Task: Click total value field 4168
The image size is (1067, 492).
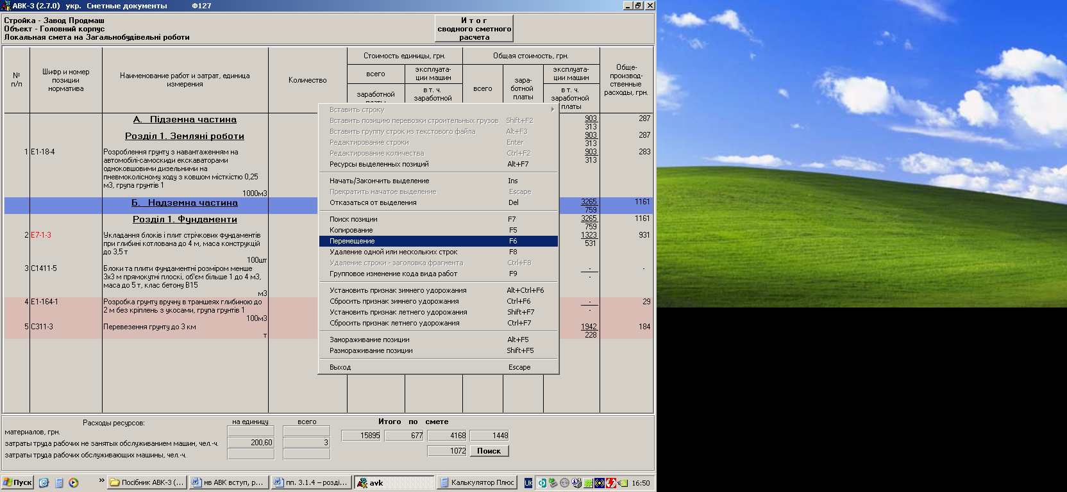Action: [447, 436]
